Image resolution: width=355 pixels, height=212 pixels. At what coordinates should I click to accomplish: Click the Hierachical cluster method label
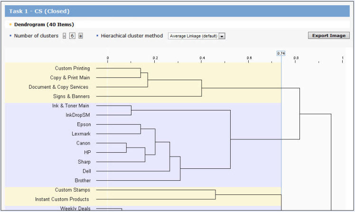(x=132, y=36)
